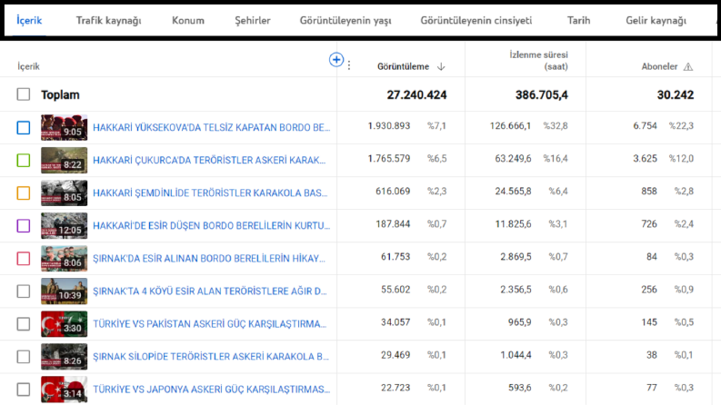Viewport: 721px width, 405px height.
Task: Open HAKKARİ ŞEMDİNLİDE TERÖRİSTLER video link
Action: coord(210,193)
